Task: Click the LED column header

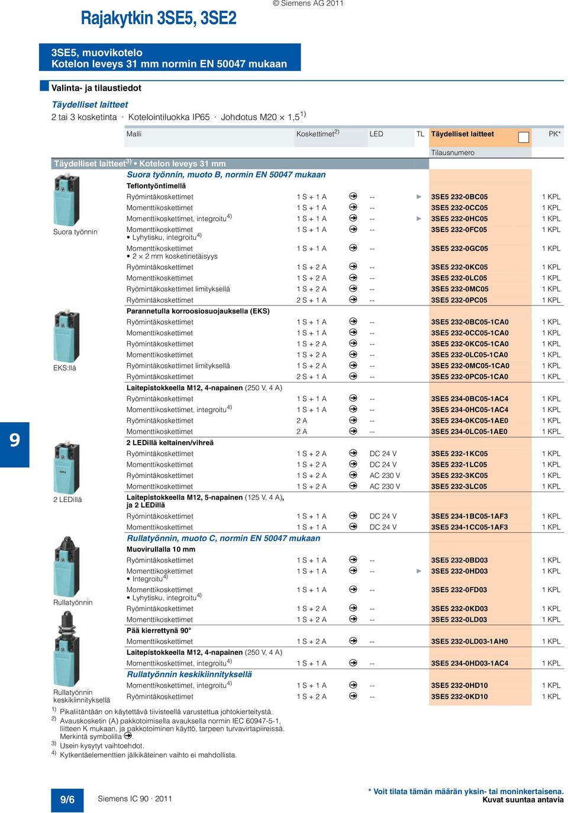Action: coord(376,134)
